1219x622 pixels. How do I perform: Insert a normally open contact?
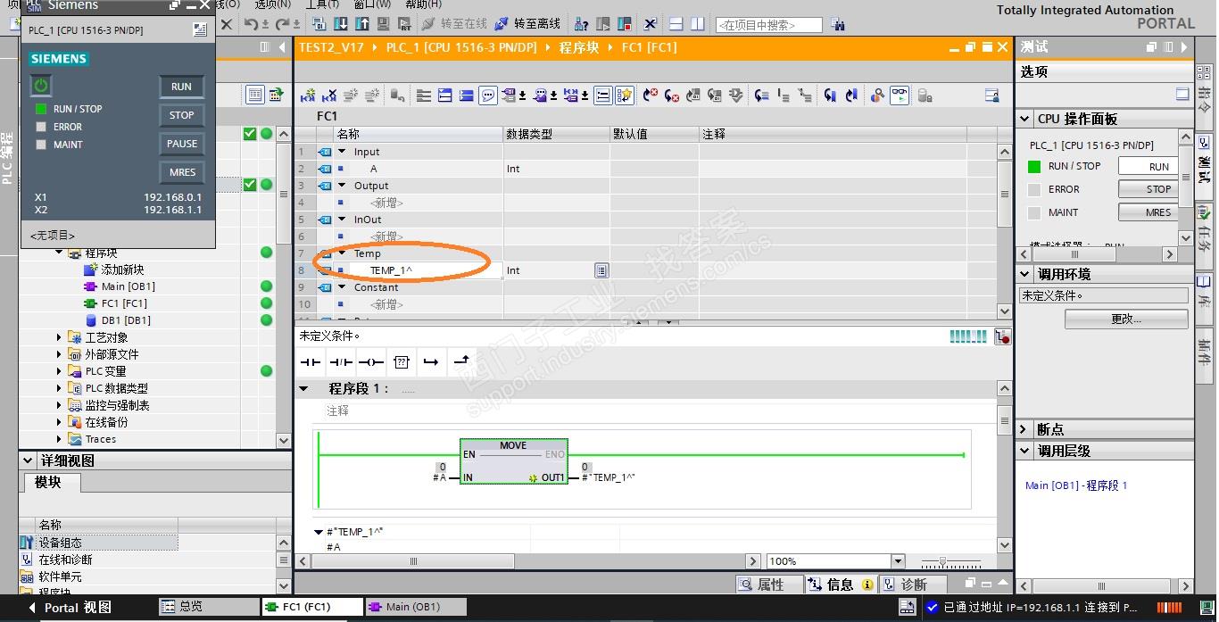[310, 361]
